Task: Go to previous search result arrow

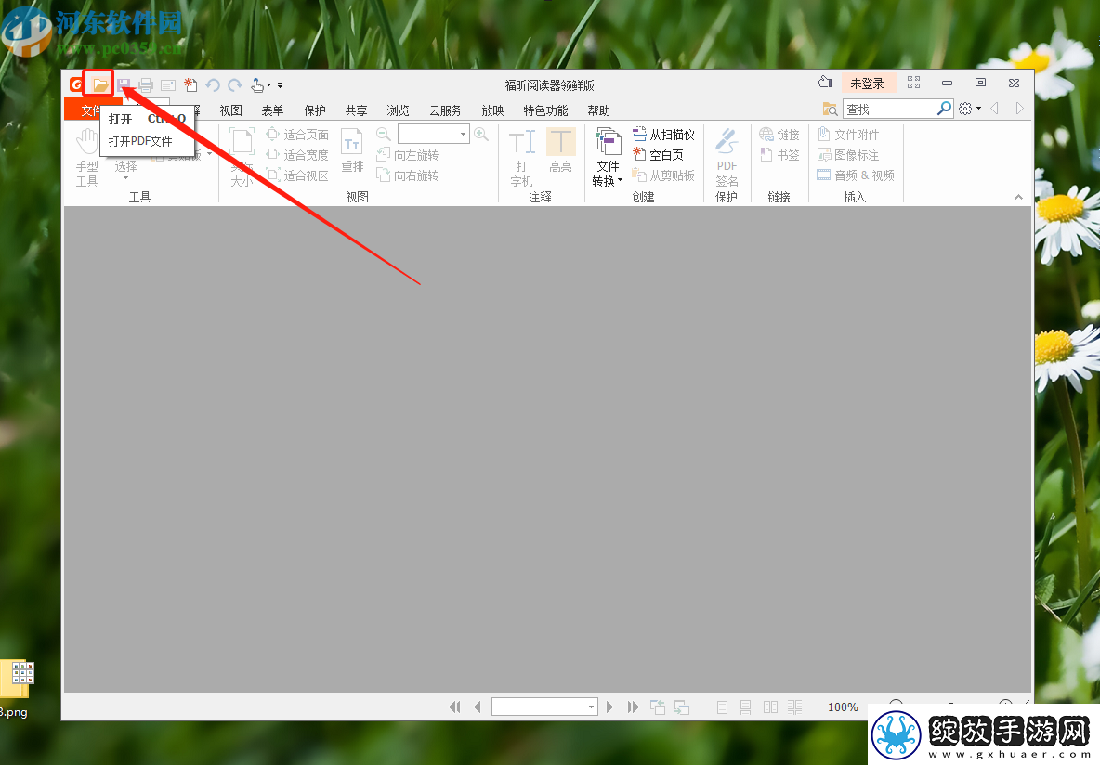Action: (x=994, y=108)
